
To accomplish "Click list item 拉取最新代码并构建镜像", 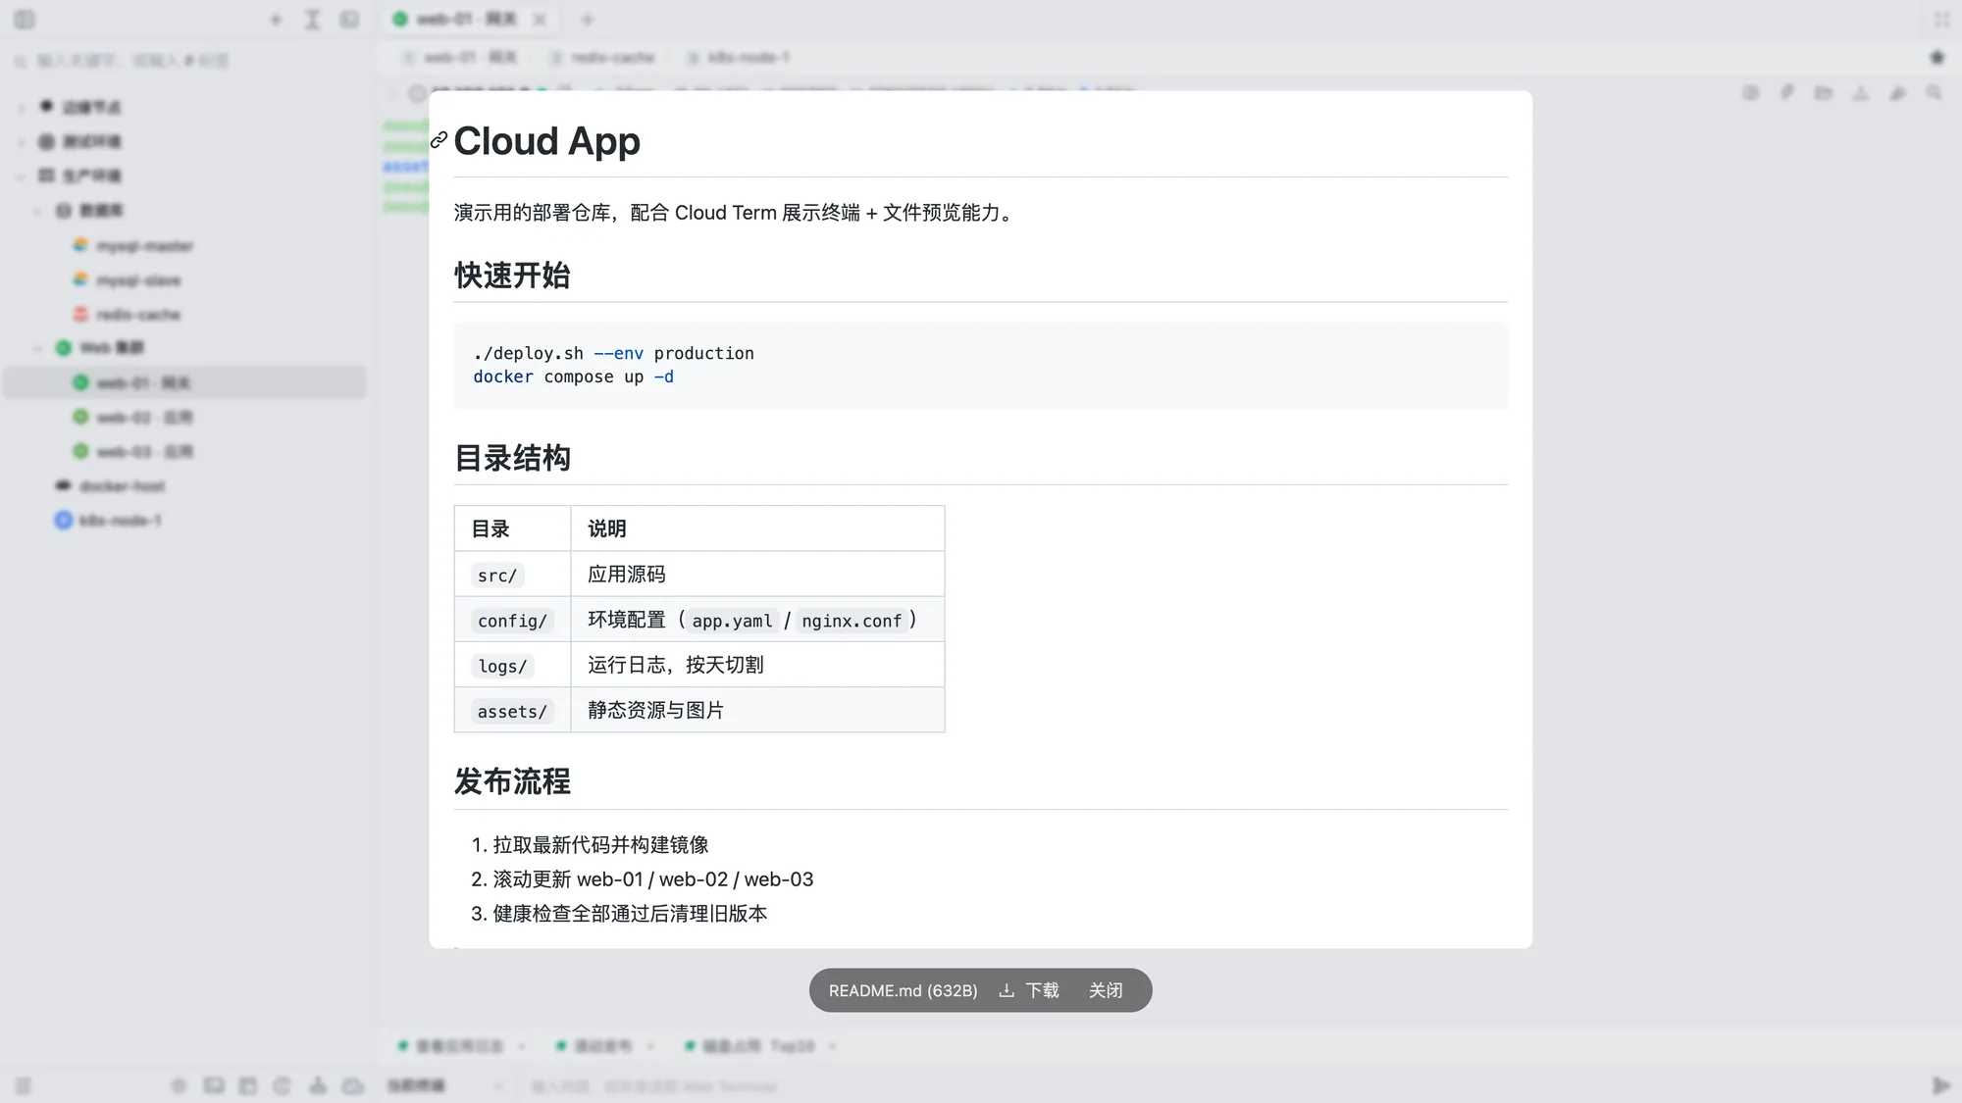I will (x=600, y=845).
